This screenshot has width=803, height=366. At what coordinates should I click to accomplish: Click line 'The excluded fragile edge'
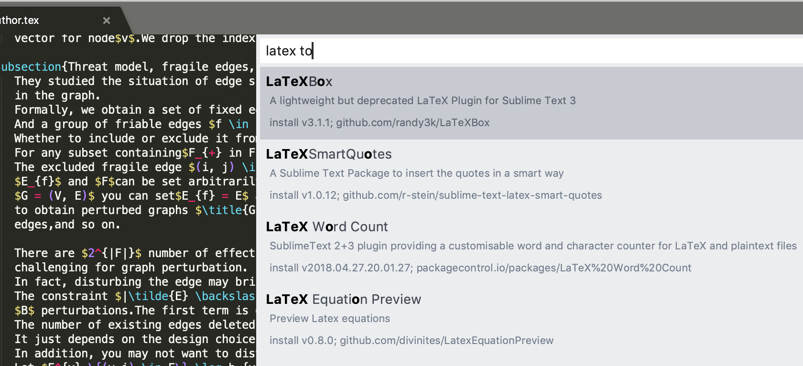point(135,167)
